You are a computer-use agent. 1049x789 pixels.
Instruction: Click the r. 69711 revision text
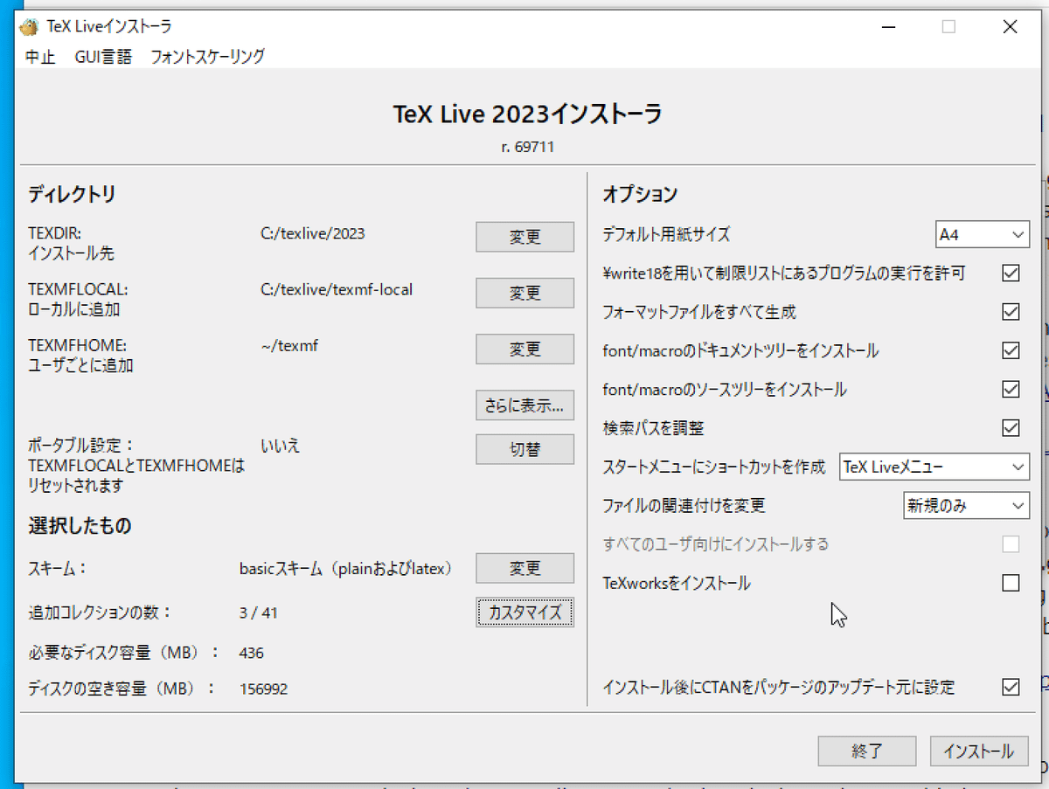click(527, 148)
